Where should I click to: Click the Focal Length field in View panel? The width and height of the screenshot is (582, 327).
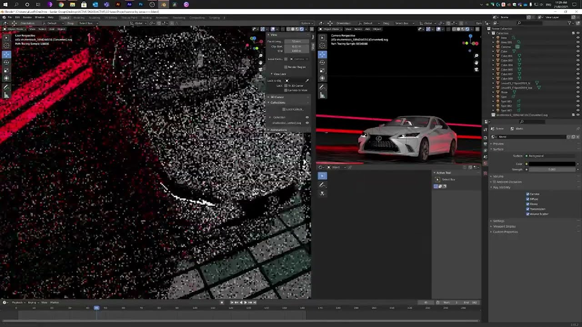pos(297,41)
